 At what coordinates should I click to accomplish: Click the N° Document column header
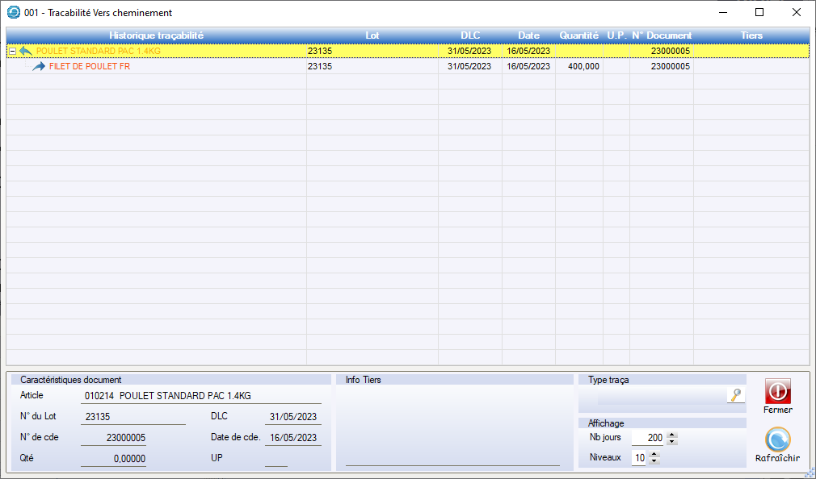(661, 35)
